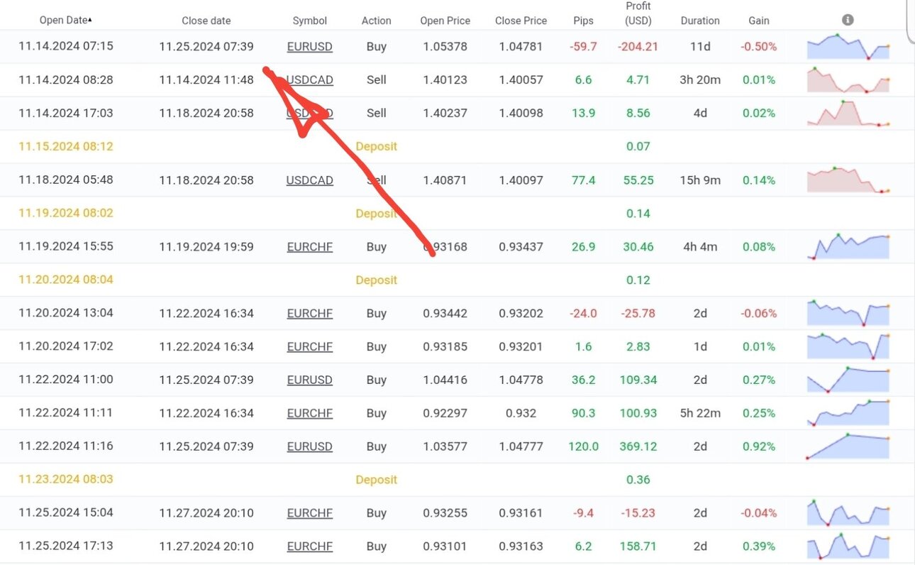View mini chart for the 100.93 EURCHF trade

click(848, 413)
